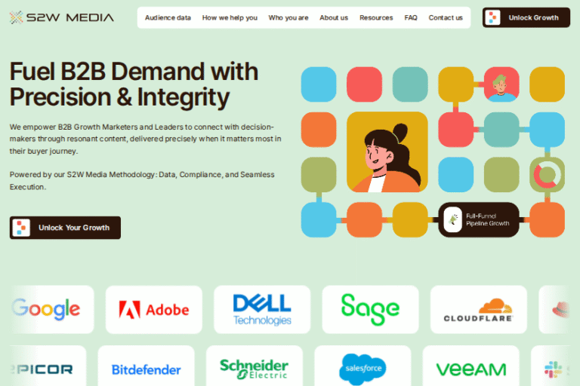This screenshot has width=580, height=386.
Task: Click the Dell Technologies logo card
Action: click(262, 310)
